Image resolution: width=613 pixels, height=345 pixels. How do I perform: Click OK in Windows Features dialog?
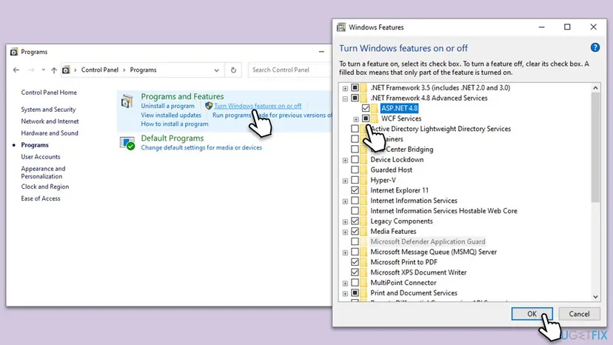point(532,314)
